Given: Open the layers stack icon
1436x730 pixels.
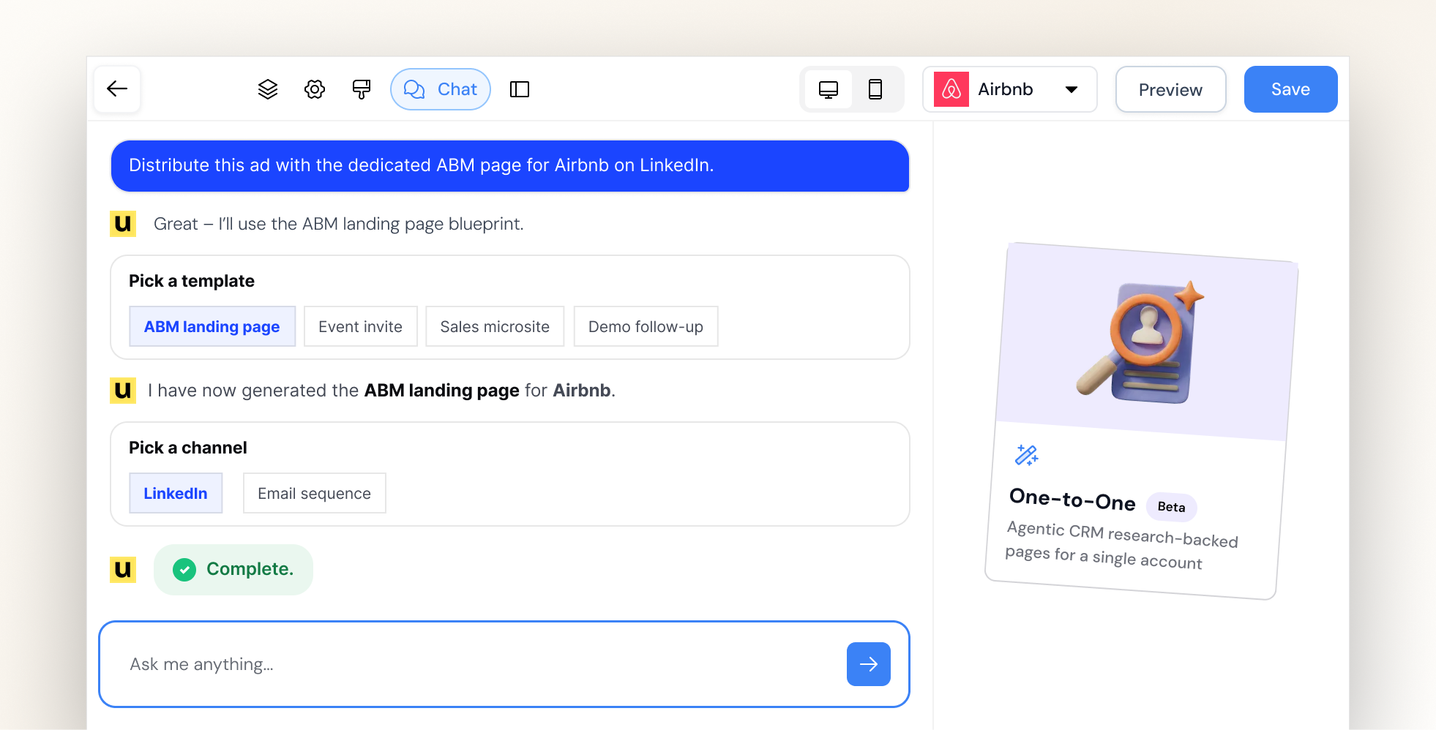Looking at the screenshot, I should click(268, 89).
